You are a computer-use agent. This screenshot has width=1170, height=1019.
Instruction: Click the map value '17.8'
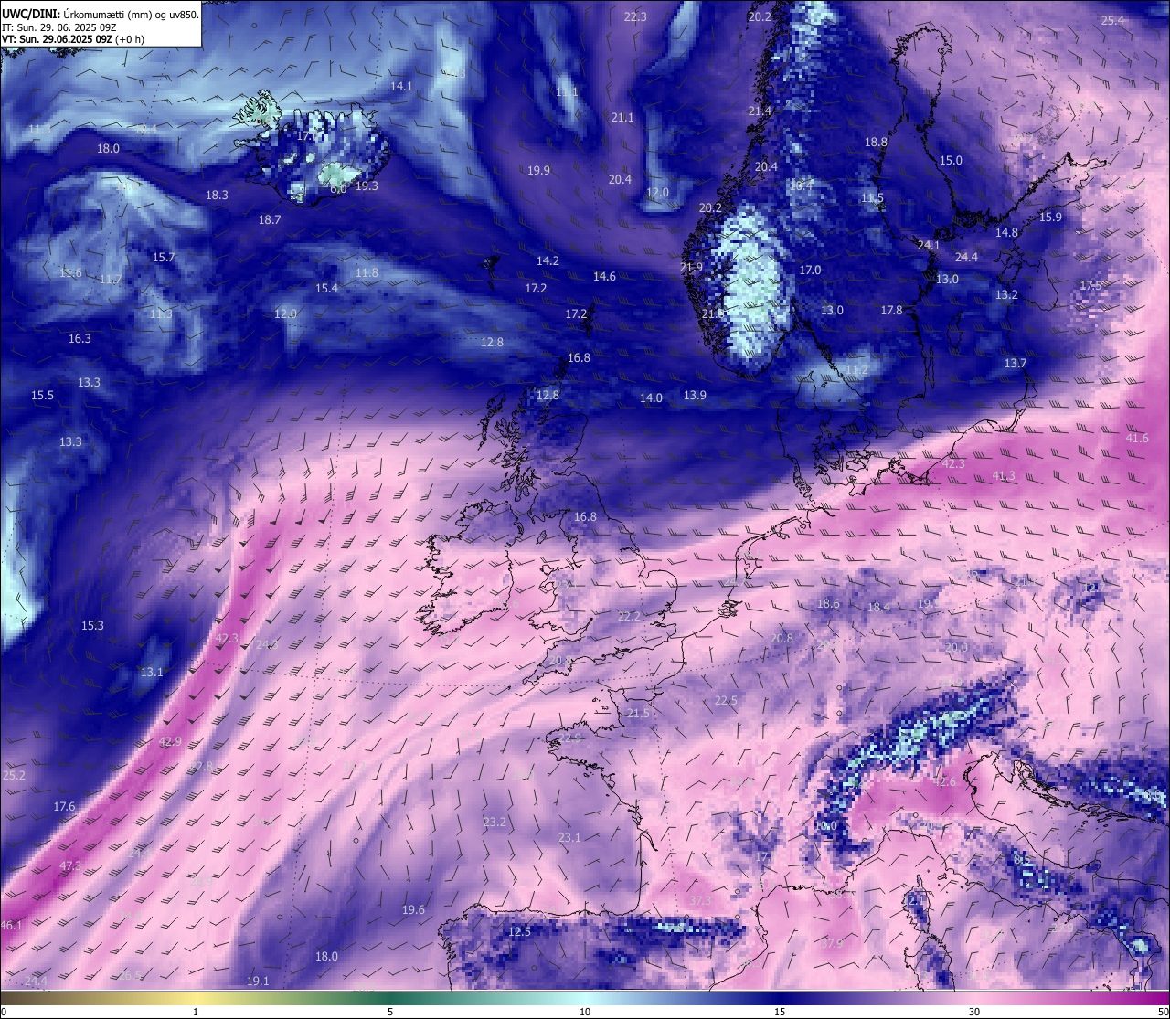click(891, 310)
